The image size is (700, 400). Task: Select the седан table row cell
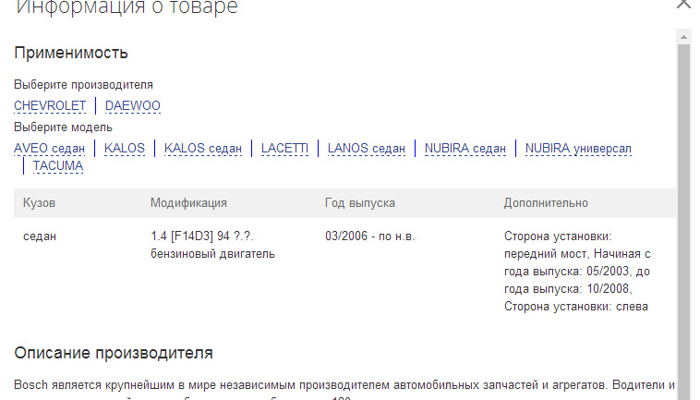coord(40,236)
